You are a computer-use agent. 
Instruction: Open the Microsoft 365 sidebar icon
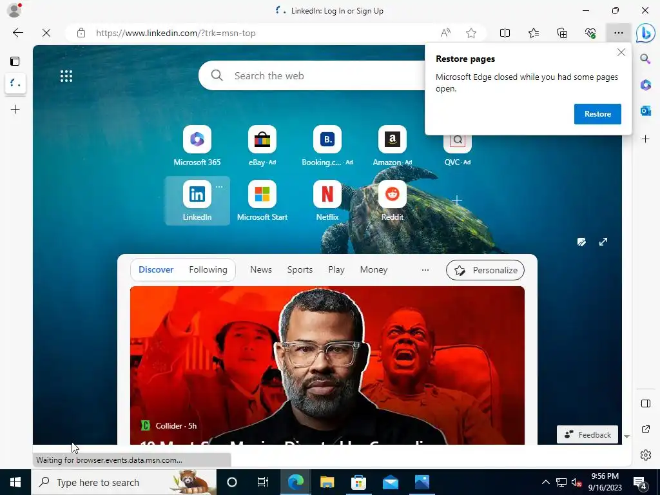(645, 85)
